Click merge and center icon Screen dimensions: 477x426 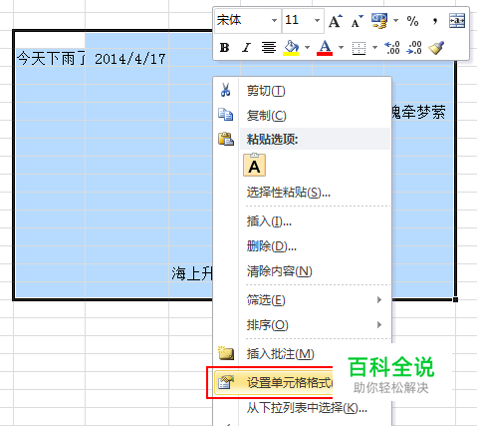point(457,21)
